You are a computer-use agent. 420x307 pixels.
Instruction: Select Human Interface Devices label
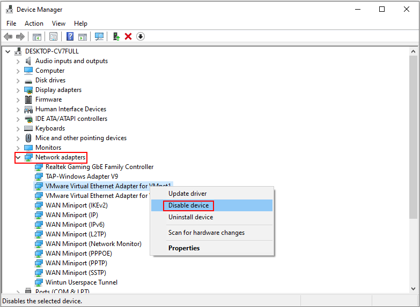71,109
